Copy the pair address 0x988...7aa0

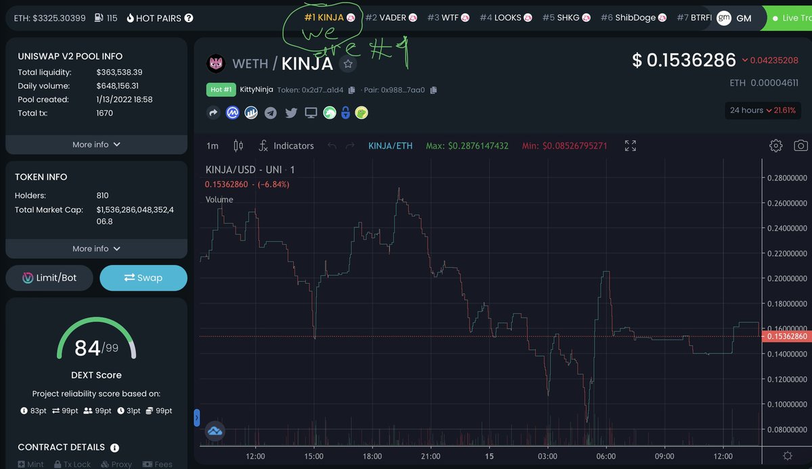point(434,90)
